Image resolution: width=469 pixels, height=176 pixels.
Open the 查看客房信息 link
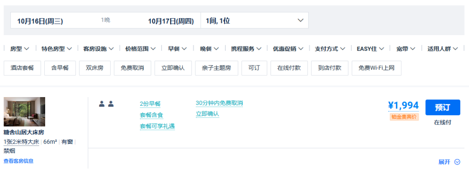pyautogui.click(x=19, y=161)
